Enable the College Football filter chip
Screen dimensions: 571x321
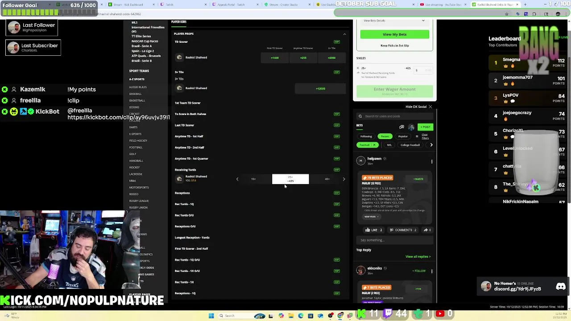pos(410,145)
